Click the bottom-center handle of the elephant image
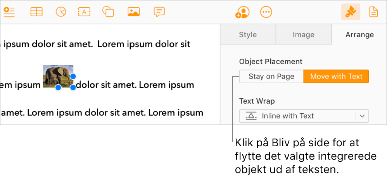The width and height of the screenshot is (387, 178). coord(58,87)
